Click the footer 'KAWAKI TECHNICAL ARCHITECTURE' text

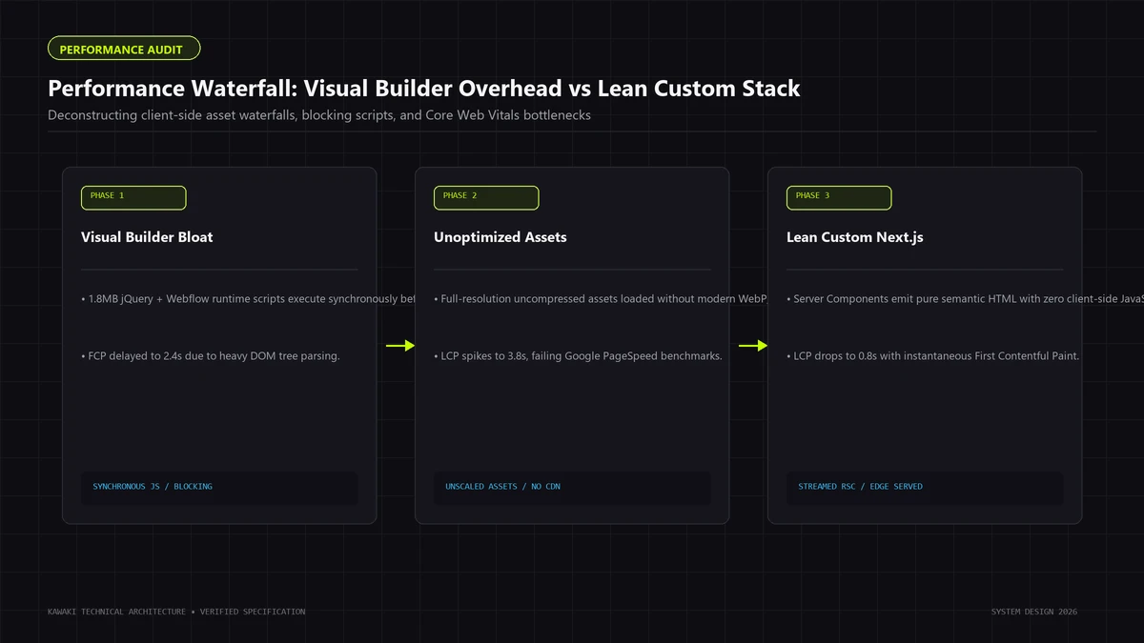click(176, 612)
